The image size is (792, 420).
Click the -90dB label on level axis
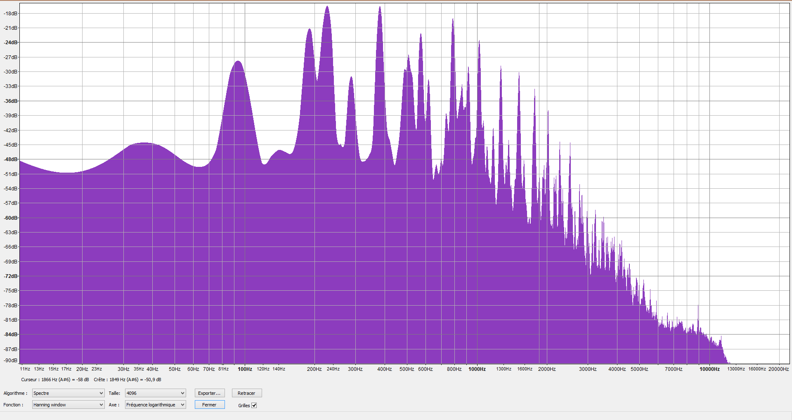(x=11, y=361)
